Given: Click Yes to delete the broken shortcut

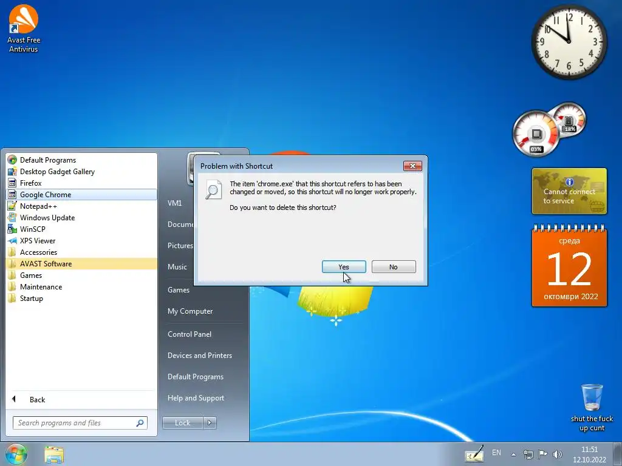Looking at the screenshot, I should [x=344, y=267].
